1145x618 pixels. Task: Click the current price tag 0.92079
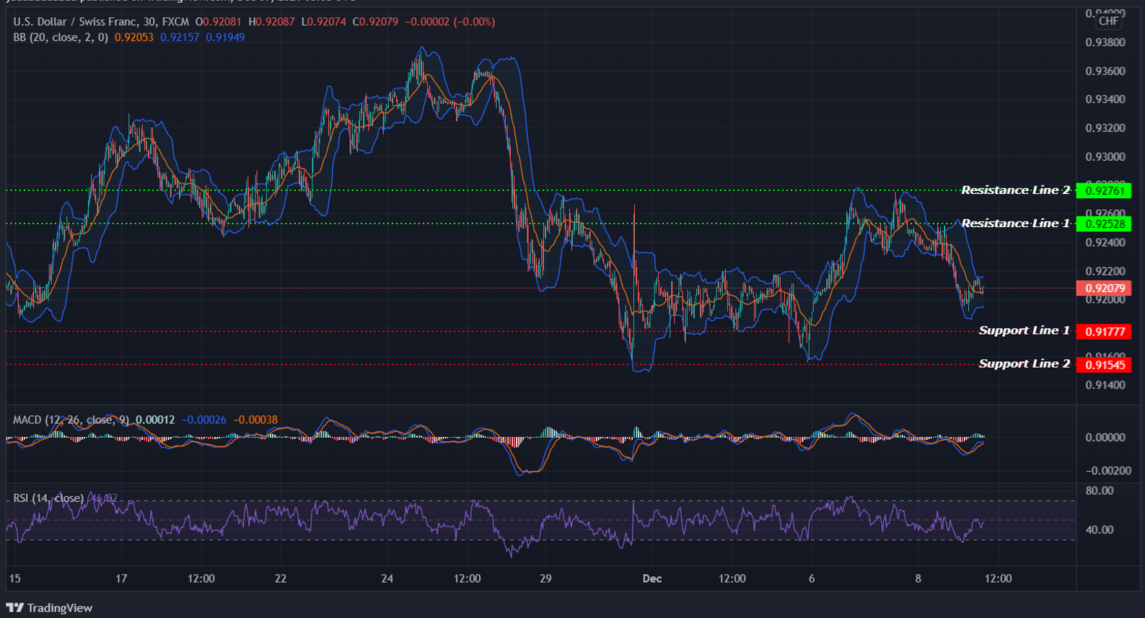[x=1104, y=288]
